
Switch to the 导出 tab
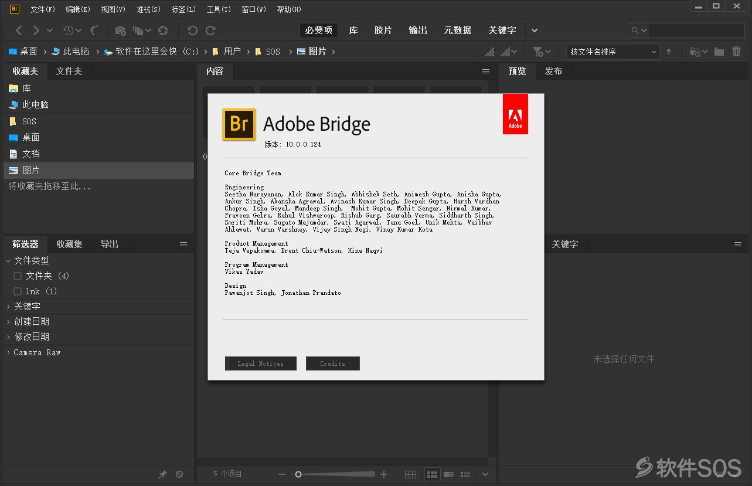pos(109,244)
